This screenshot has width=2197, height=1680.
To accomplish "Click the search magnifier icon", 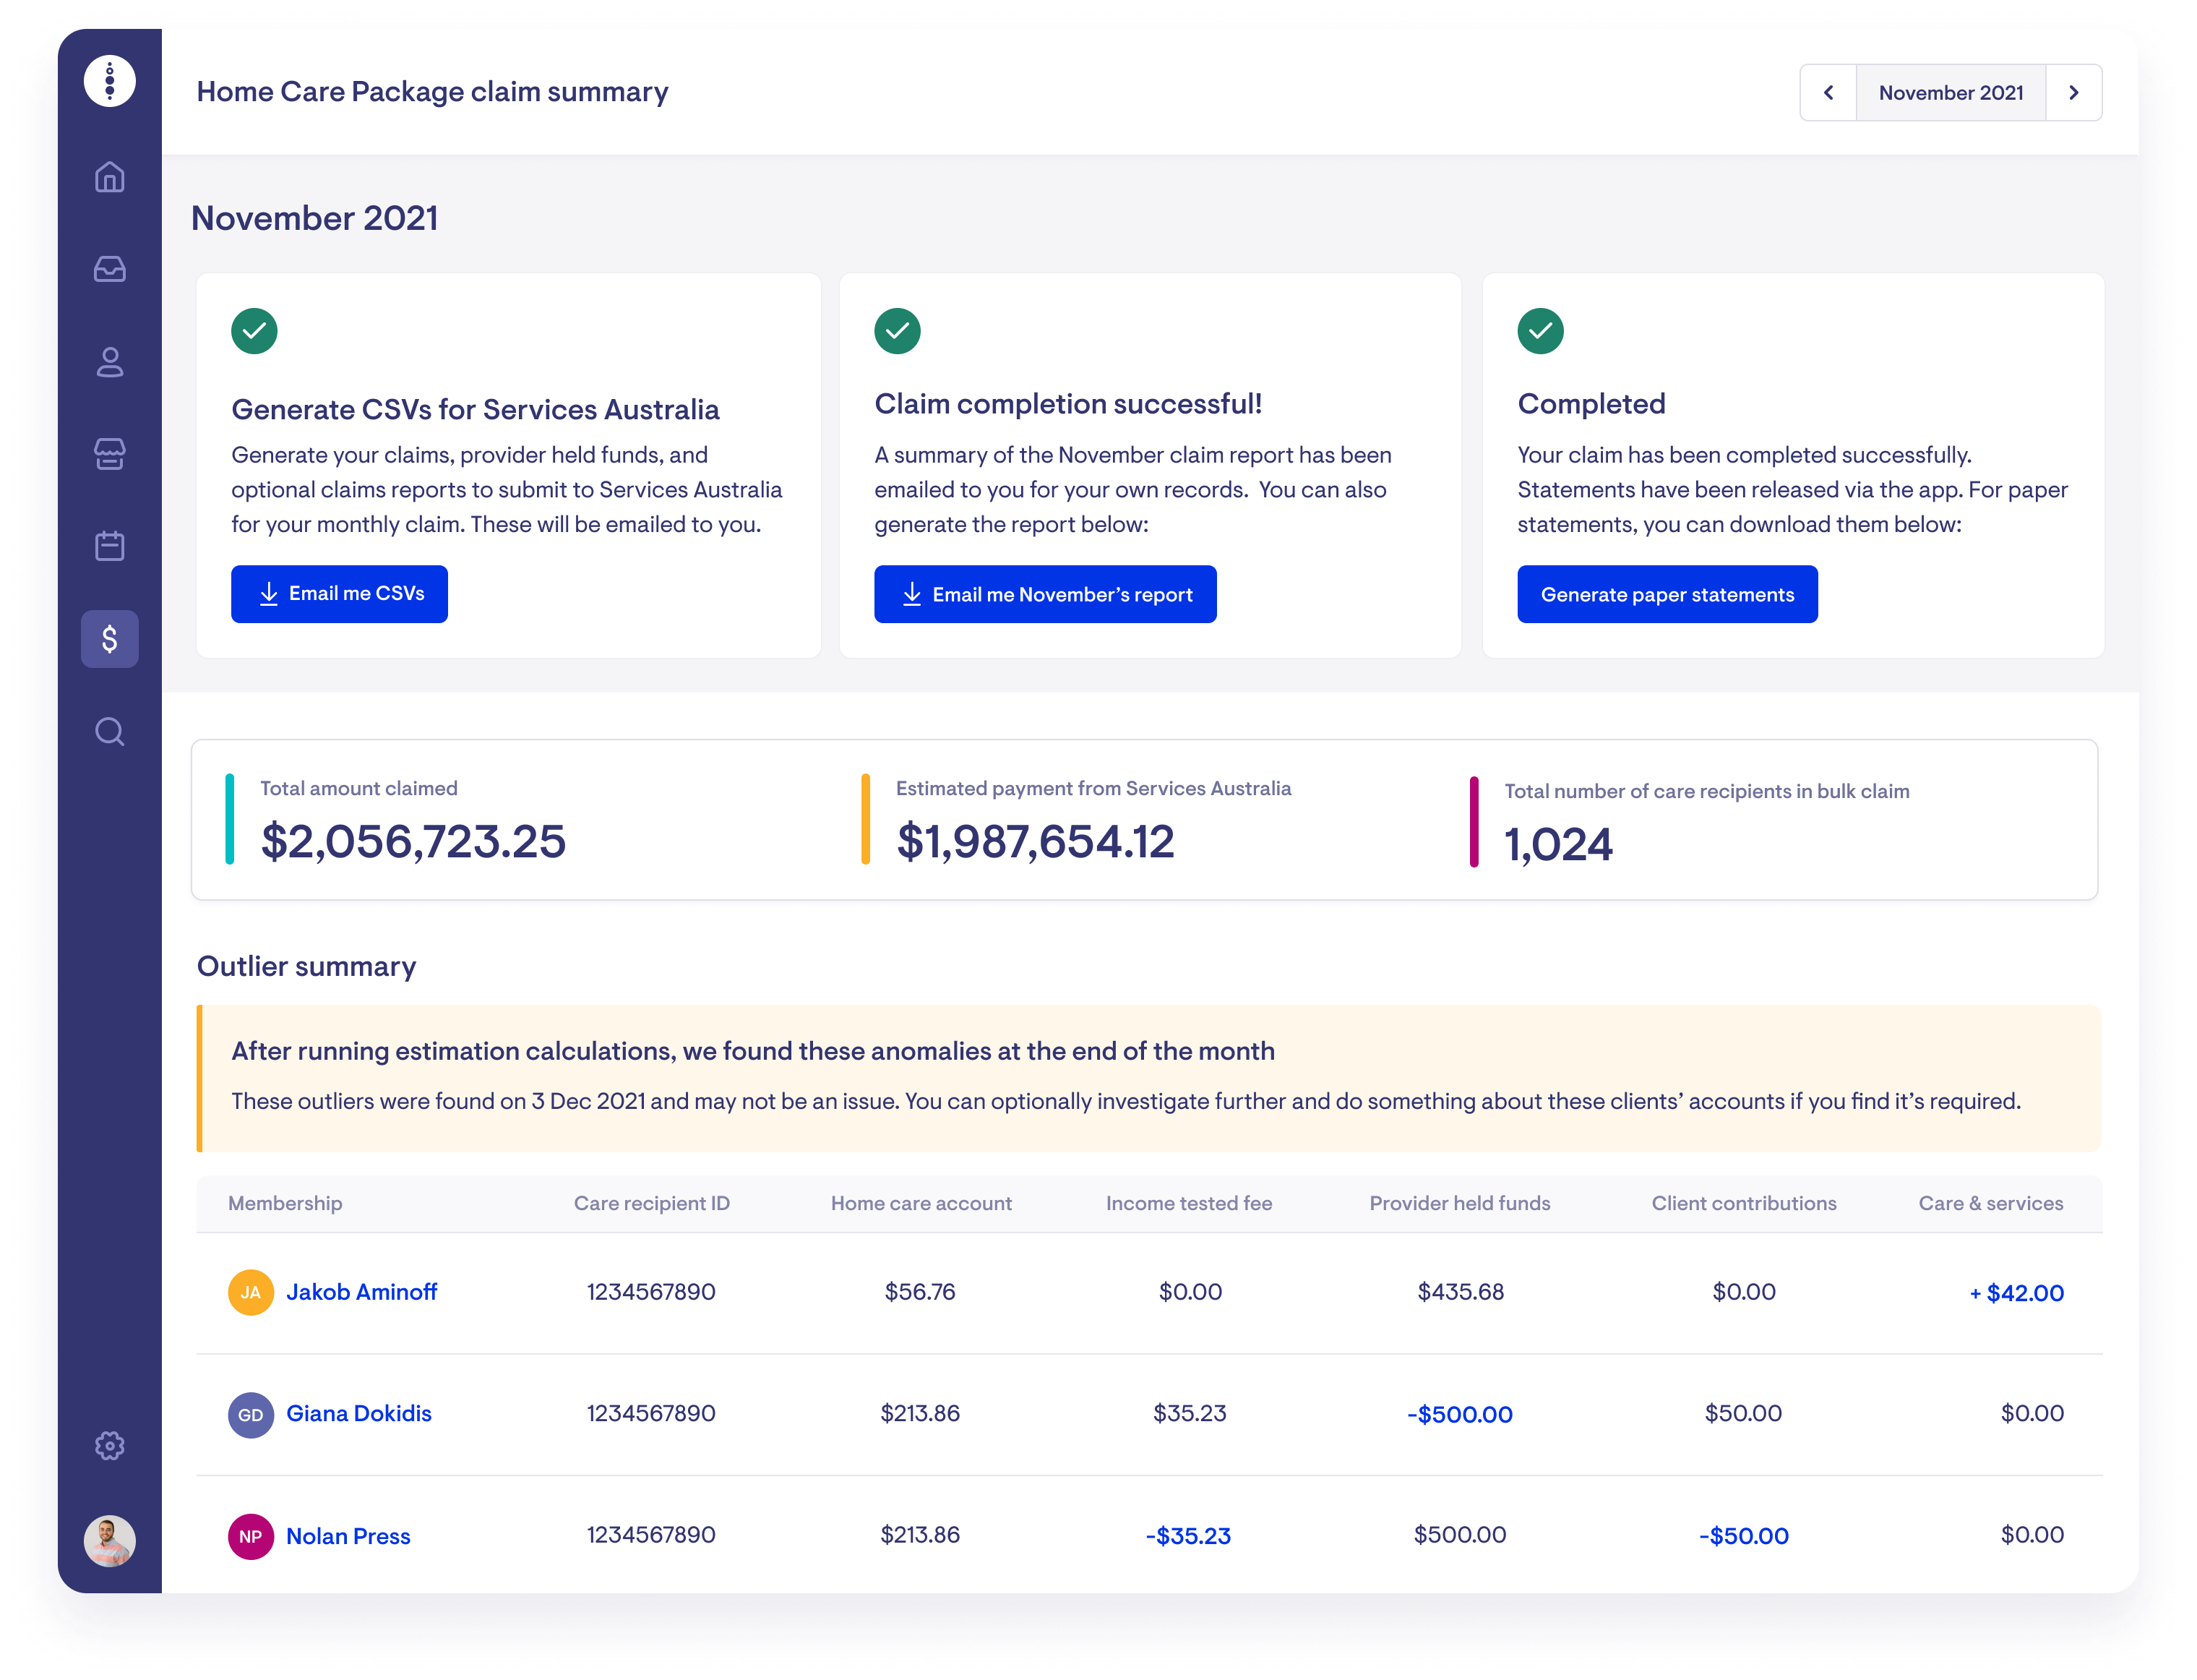I will pyautogui.click(x=110, y=732).
